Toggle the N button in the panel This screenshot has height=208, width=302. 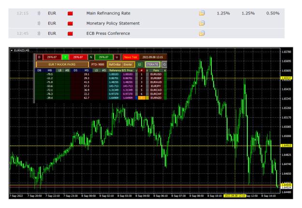[91, 57]
